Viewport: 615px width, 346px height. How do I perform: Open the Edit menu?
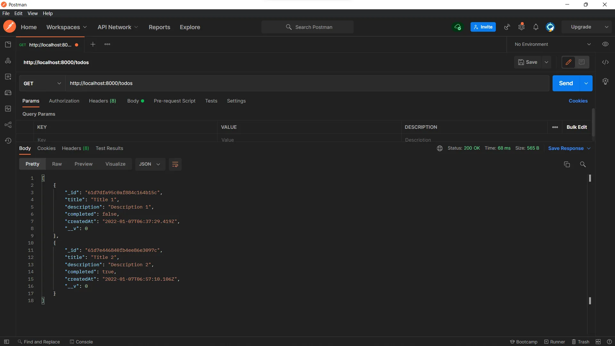18,13
